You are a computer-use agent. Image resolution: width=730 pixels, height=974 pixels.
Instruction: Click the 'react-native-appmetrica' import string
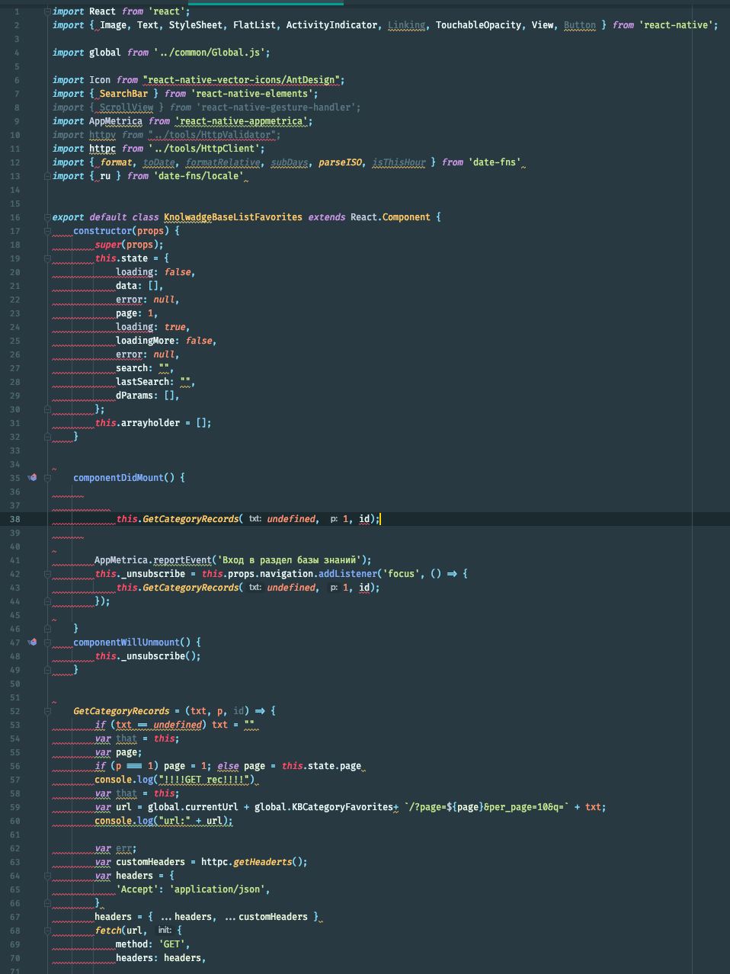[x=241, y=121]
